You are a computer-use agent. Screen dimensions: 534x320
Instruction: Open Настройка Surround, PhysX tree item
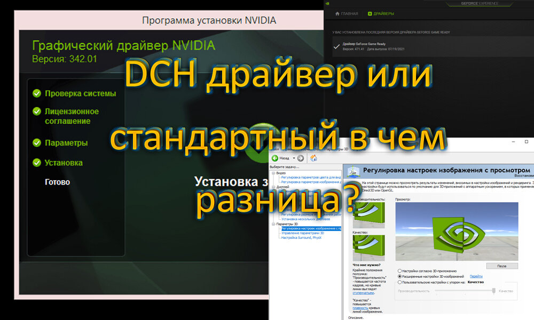[x=301, y=238]
